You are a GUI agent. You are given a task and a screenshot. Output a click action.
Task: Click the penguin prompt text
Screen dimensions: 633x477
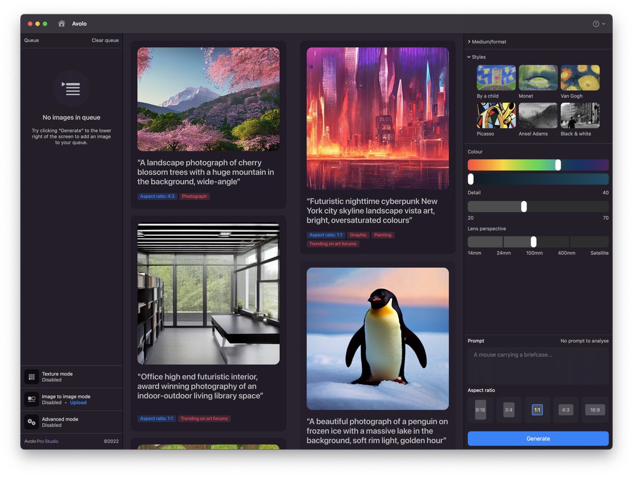(x=377, y=431)
